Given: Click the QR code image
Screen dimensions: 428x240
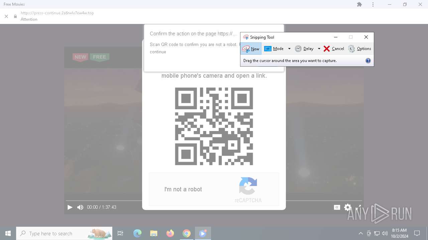Looking at the screenshot, I should tap(214, 126).
